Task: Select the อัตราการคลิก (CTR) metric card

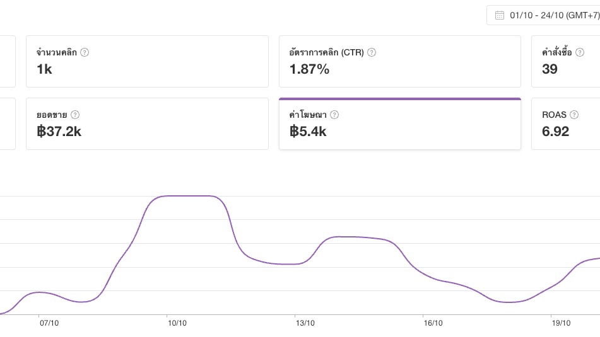Action: click(399, 61)
